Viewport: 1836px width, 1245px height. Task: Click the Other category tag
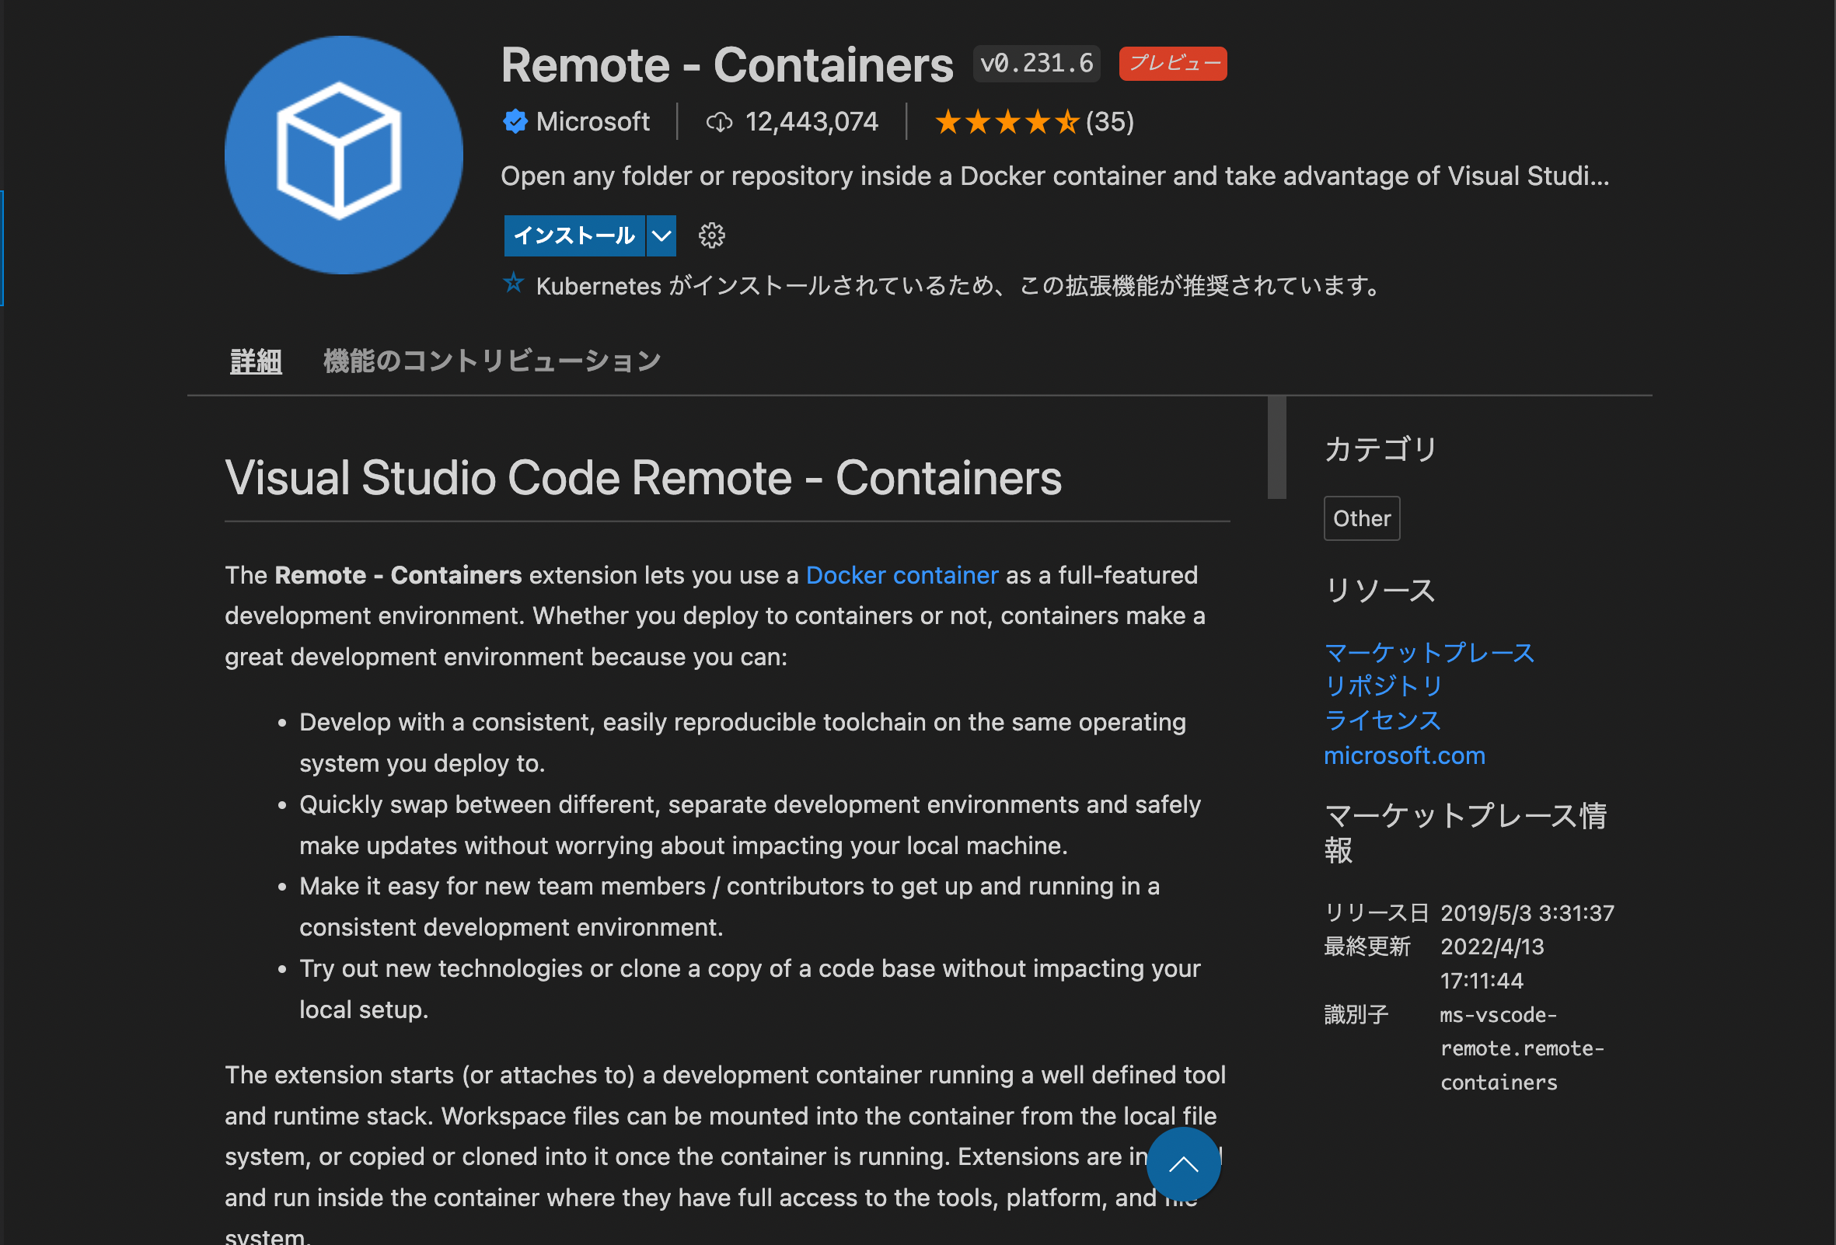point(1360,518)
